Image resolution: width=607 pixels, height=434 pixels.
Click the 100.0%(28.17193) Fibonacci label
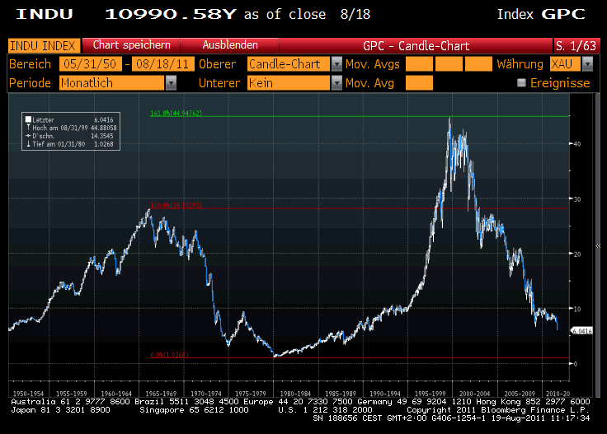(176, 205)
